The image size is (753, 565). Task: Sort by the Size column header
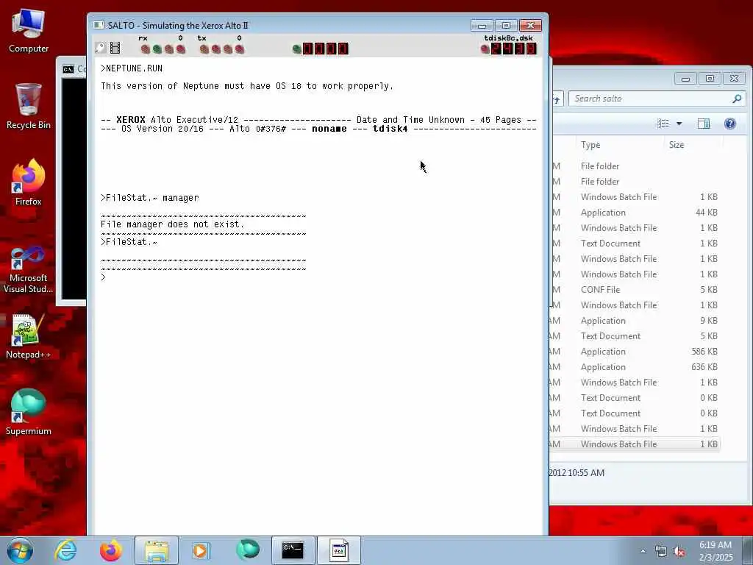pyautogui.click(x=693, y=145)
